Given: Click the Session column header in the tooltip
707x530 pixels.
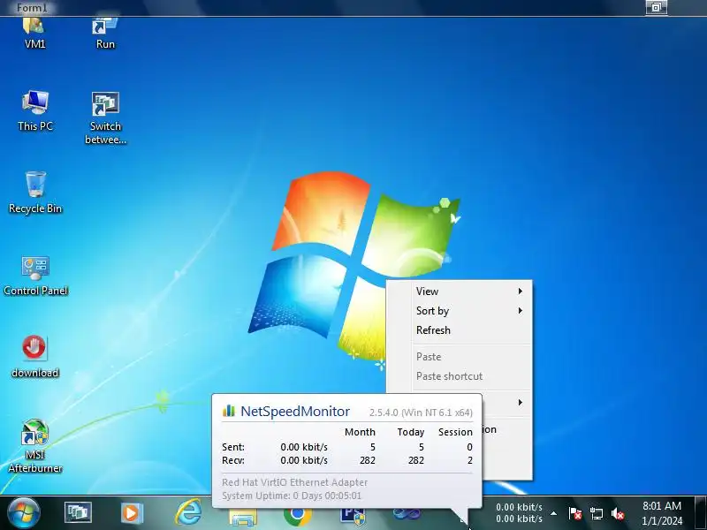Looking at the screenshot, I should pos(455,432).
